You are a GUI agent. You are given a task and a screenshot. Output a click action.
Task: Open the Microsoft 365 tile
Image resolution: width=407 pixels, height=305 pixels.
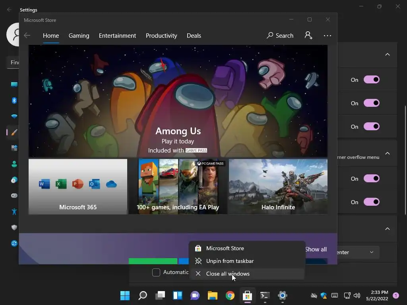tap(78, 187)
